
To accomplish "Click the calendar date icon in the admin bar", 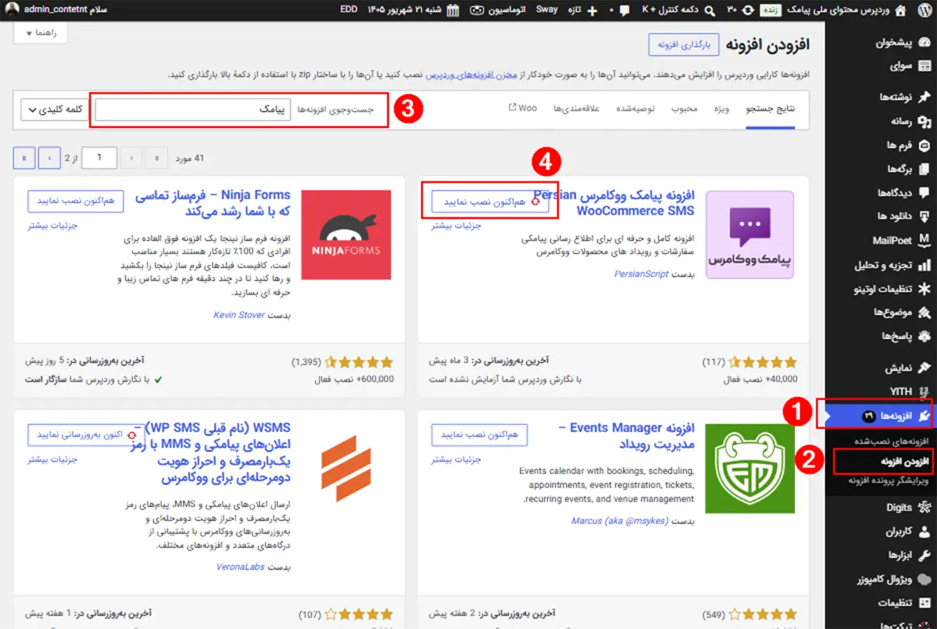I will (x=453, y=10).
